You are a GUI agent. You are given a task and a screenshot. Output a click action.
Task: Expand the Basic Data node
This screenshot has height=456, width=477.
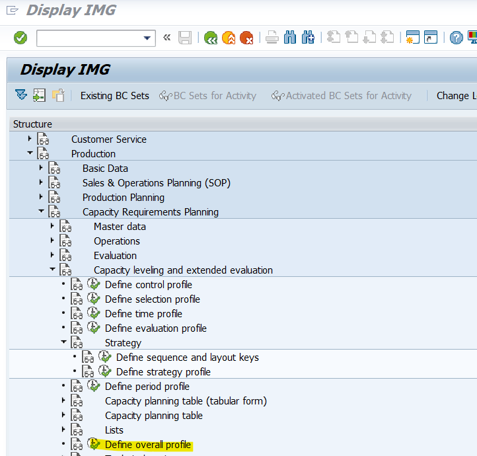pos(41,168)
